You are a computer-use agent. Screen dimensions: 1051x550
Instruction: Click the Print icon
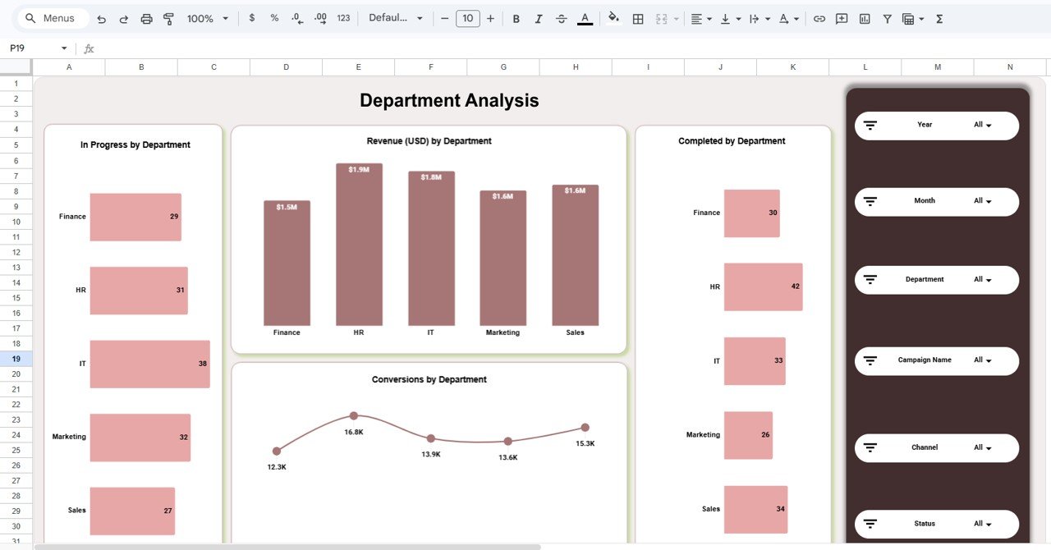click(147, 17)
